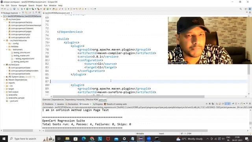Close the Package Explorer tab
252x142 pixels.
click(x=20, y=13)
